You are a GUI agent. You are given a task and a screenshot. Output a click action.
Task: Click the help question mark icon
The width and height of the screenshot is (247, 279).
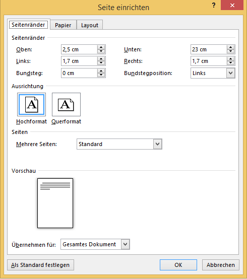[214, 5]
